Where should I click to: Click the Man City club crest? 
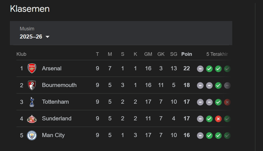[32, 135]
